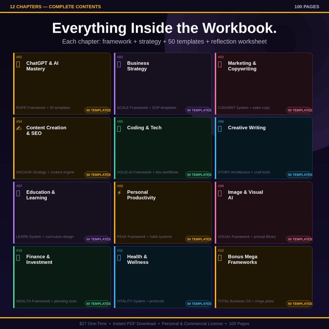This screenshot has height=329, width=329.
Task: Click the 'Everything Inside the Workbook.' headline
Action: [164, 28]
